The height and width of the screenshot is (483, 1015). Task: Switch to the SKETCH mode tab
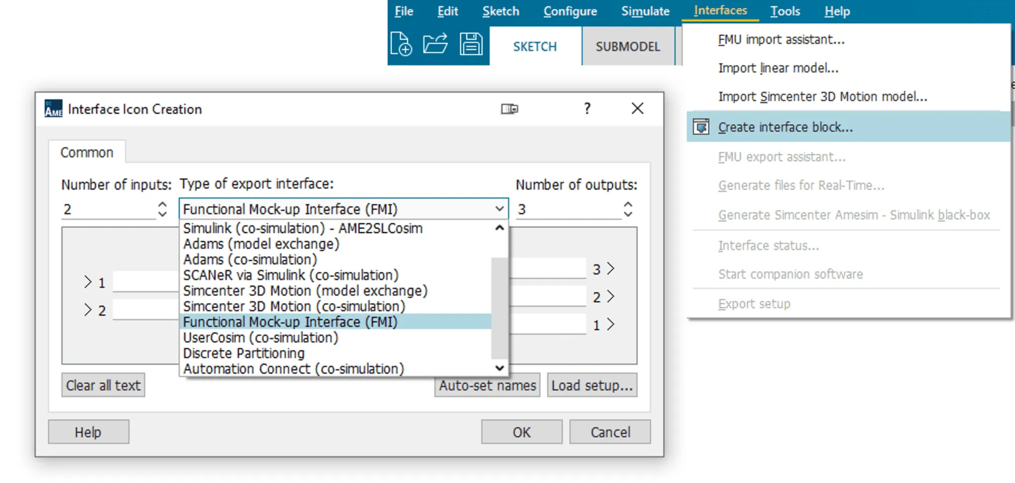coord(535,47)
